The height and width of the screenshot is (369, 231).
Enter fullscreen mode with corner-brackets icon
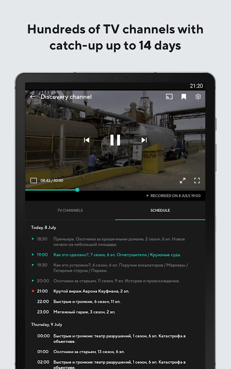[x=197, y=181]
